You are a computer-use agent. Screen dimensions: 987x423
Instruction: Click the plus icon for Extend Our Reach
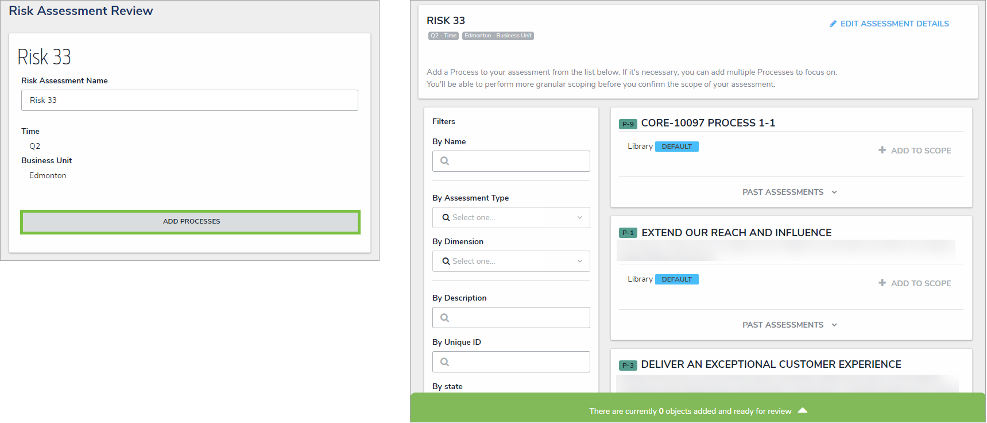click(x=882, y=283)
